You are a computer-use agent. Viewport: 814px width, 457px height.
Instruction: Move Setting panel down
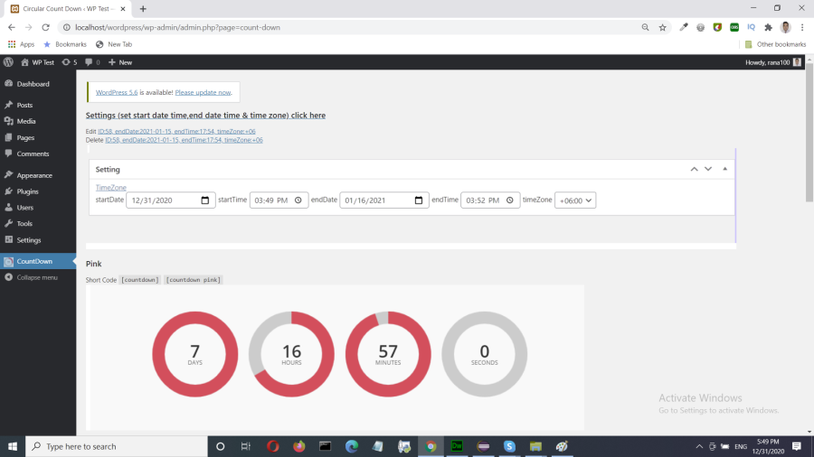pyautogui.click(x=708, y=169)
